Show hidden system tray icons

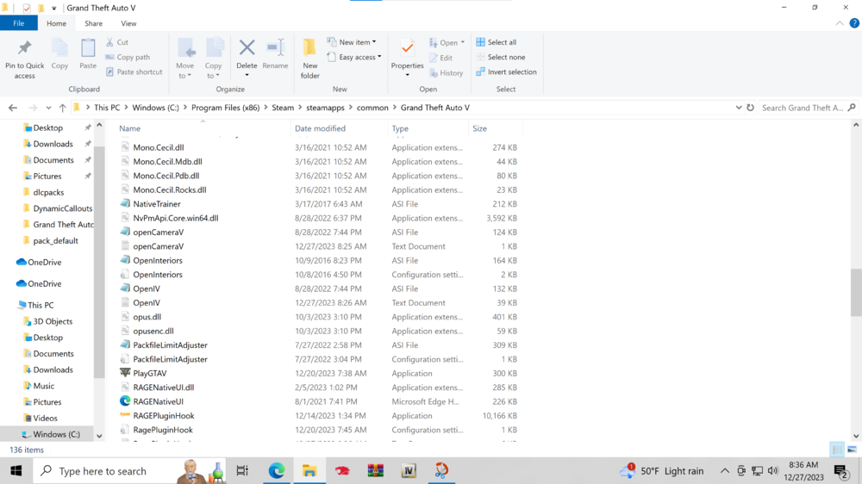[x=725, y=471]
